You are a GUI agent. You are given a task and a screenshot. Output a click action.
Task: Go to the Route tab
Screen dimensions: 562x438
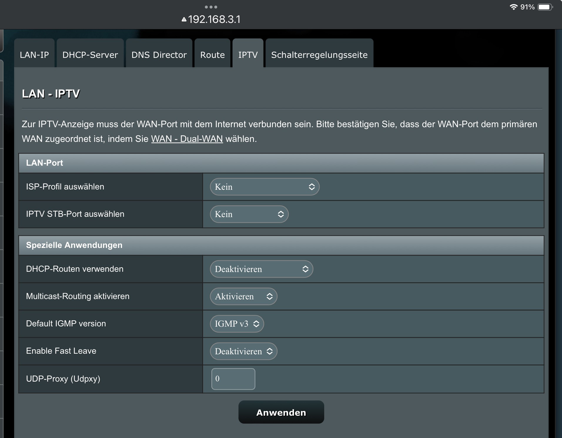click(212, 55)
